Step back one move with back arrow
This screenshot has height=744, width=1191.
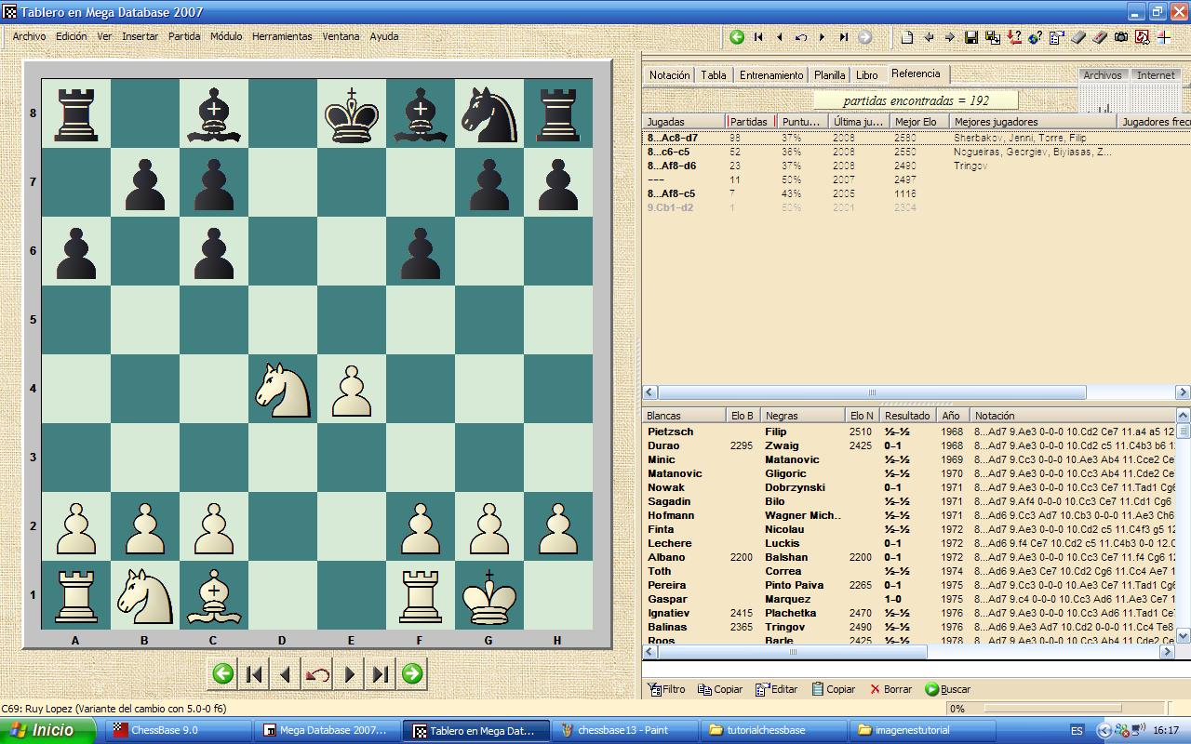286,674
